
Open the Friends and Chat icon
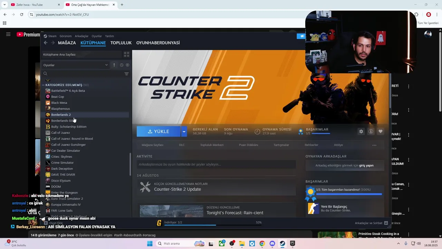tap(386, 223)
